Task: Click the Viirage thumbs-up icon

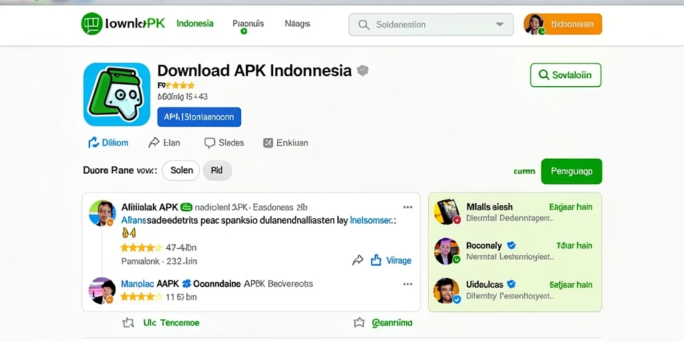Action: pyautogui.click(x=375, y=261)
